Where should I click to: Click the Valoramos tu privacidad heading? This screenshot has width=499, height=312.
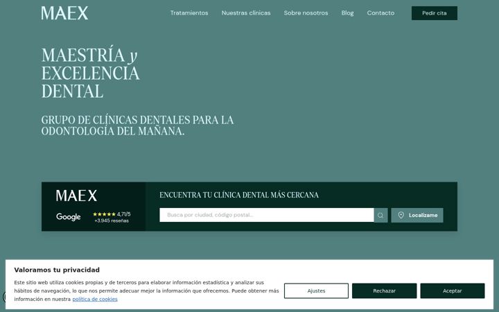click(57, 270)
